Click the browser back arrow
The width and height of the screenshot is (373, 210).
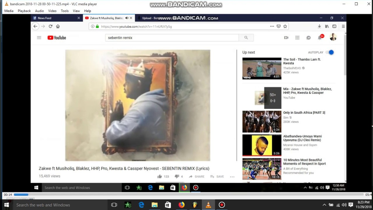pyautogui.click(x=35, y=26)
